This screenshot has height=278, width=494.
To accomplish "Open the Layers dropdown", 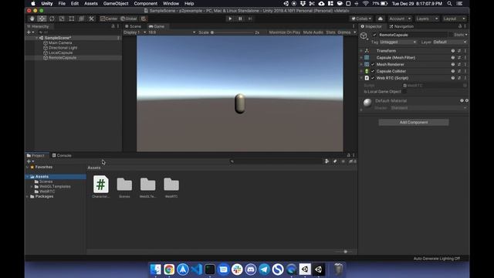I will (x=427, y=19).
